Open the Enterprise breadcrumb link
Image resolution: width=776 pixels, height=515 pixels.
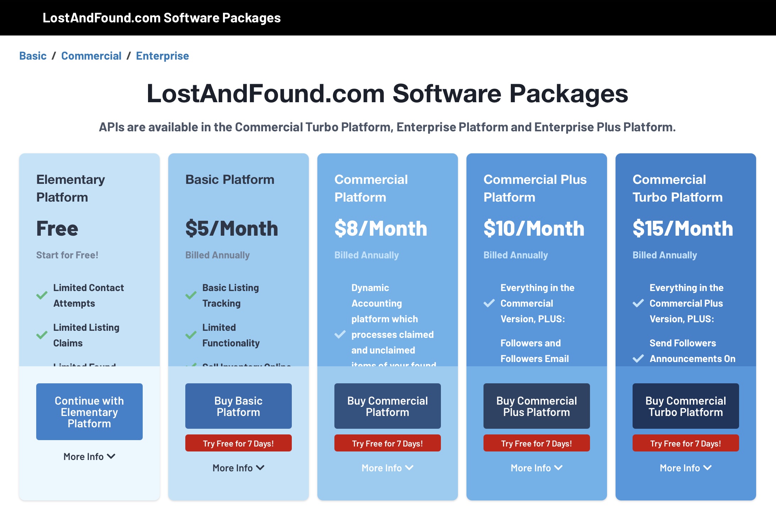click(x=162, y=56)
